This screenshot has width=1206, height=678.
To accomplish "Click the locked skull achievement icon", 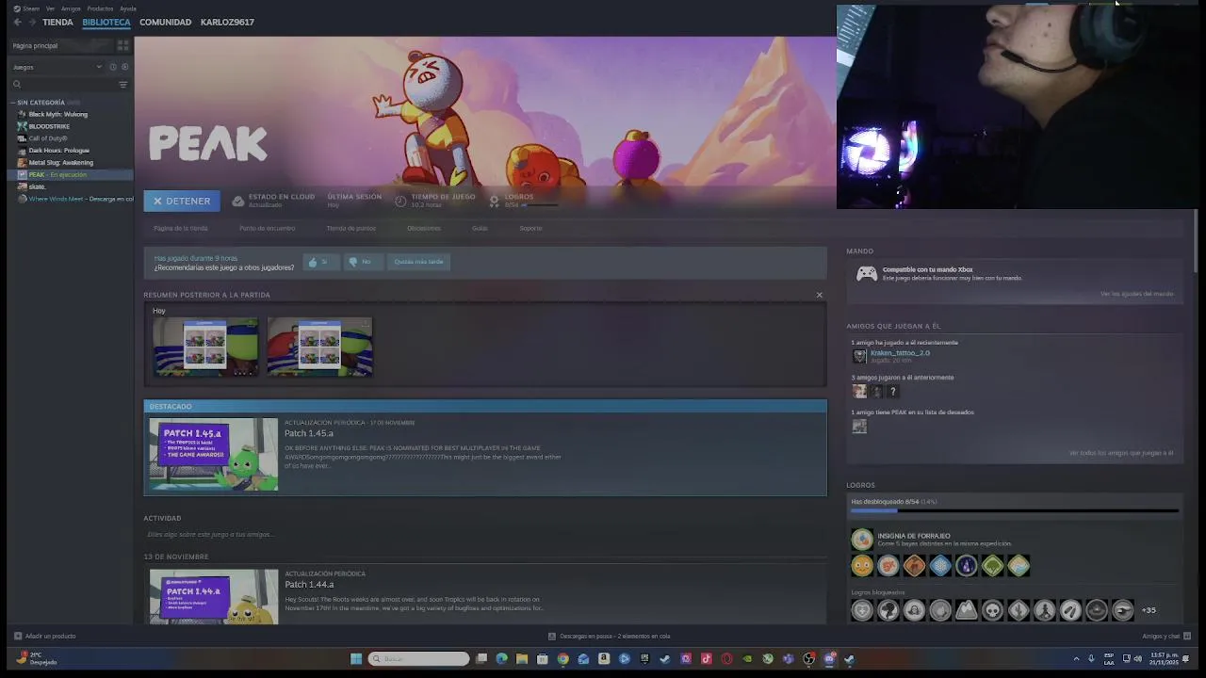I will [992, 610].
